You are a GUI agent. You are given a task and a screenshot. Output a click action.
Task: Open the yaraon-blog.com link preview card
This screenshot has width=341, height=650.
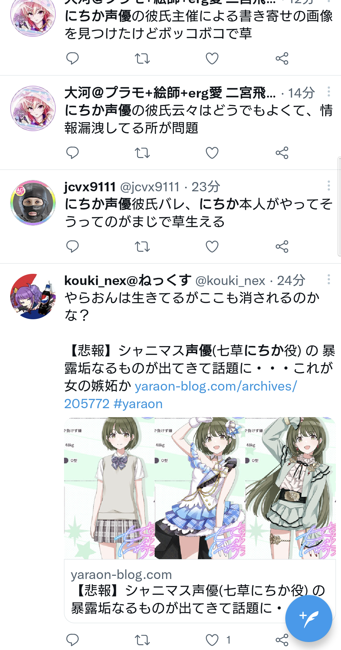pos(200,591)
